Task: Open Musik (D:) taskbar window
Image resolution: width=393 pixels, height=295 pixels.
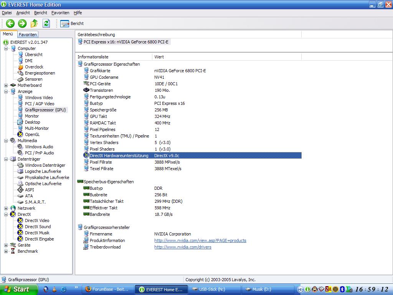Action: [x=268, y=289]
